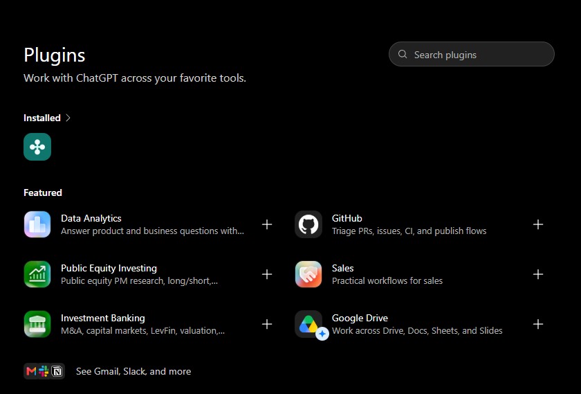
Task: Click the magnifier icon in search box
Action: 403,55
